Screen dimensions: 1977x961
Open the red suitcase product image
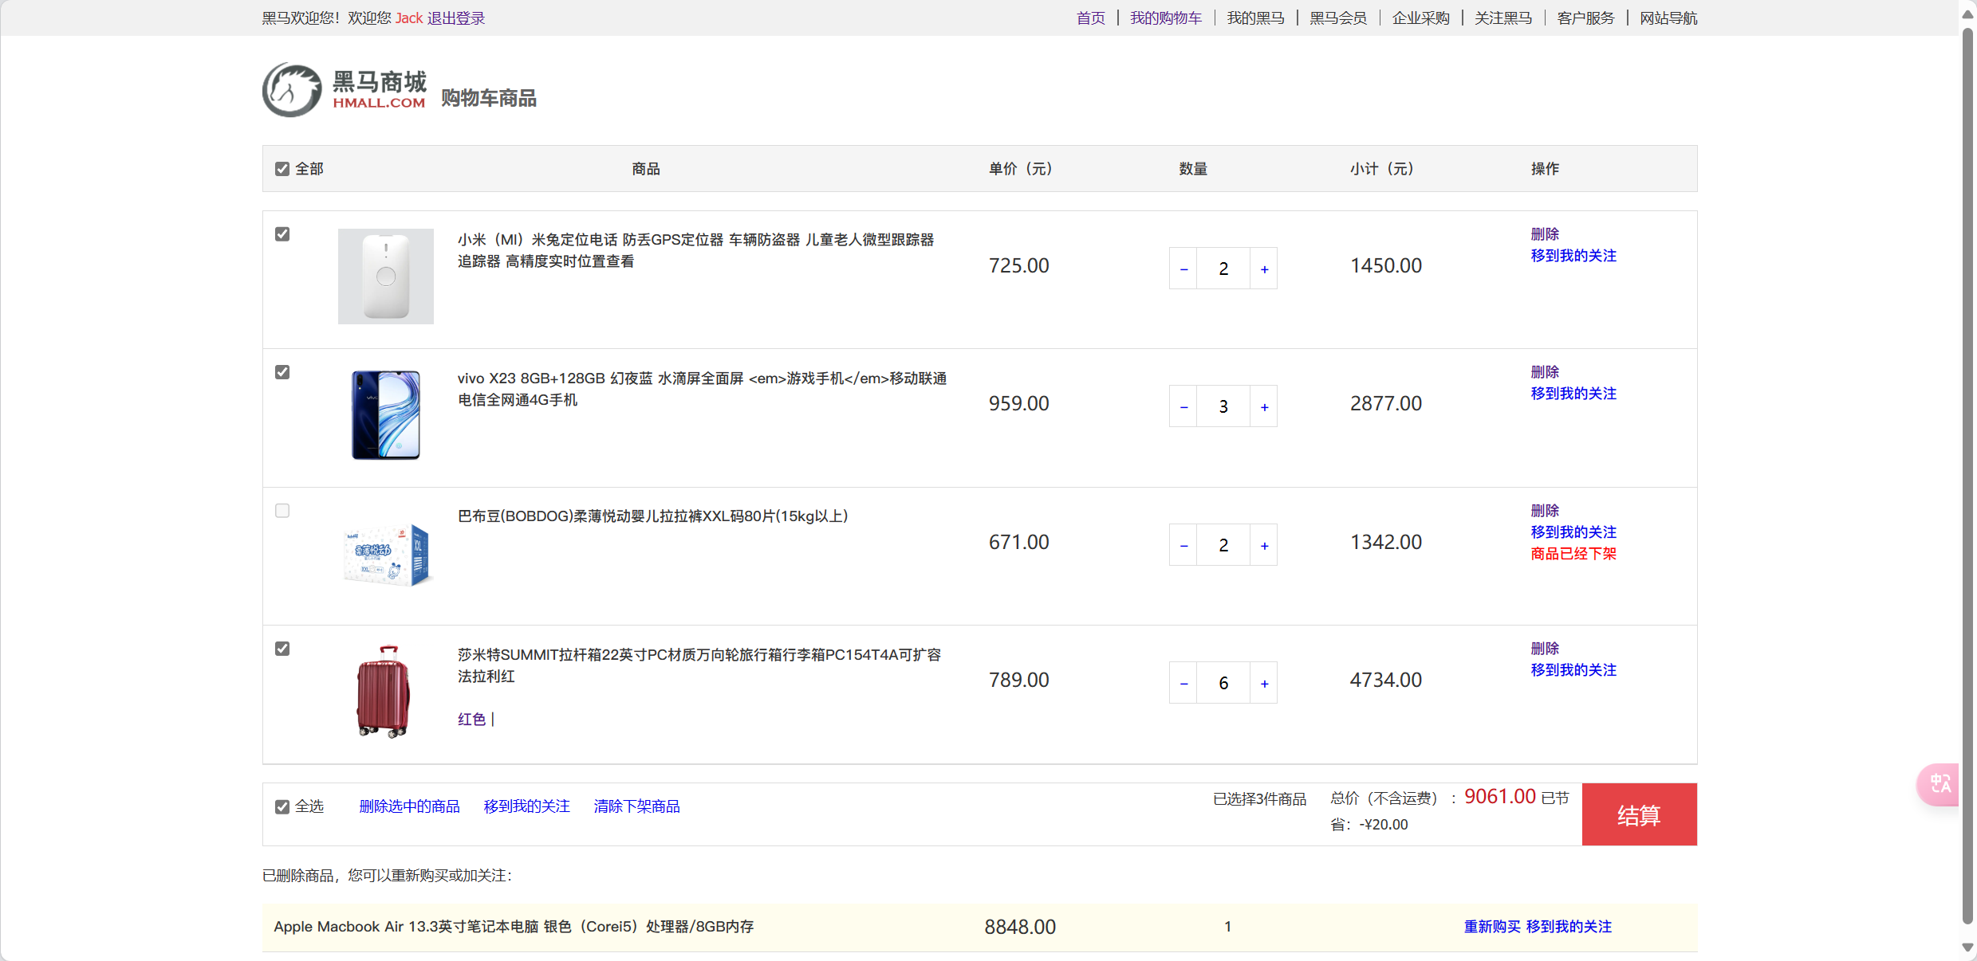(384, 691)
